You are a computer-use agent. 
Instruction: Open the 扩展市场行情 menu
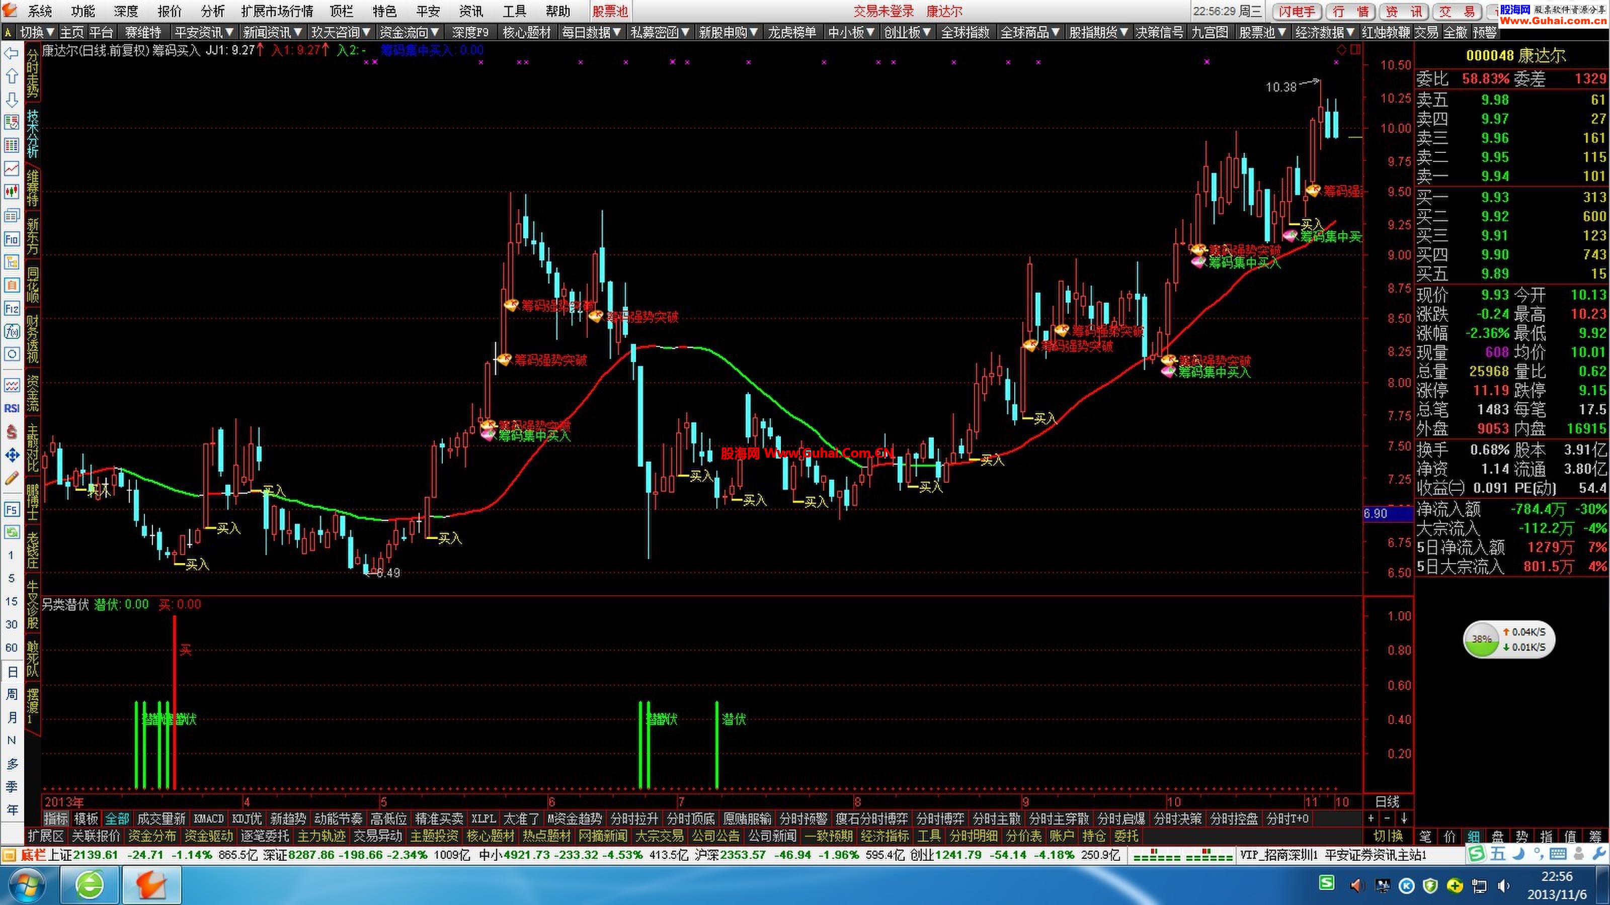[x=277, y=11]
